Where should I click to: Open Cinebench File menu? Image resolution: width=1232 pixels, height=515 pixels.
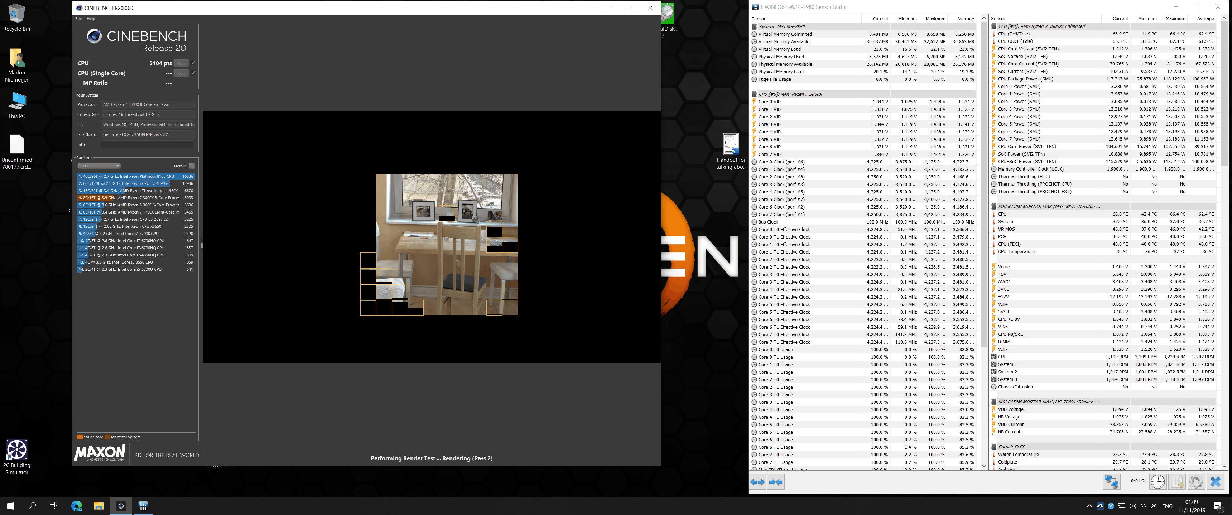[78, 19]
